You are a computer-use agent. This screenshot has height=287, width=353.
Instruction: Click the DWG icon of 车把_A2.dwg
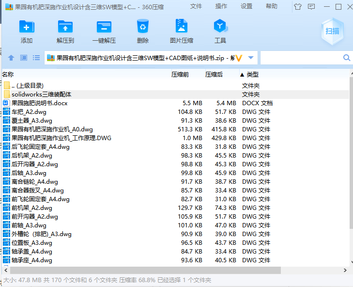[6, 112]
